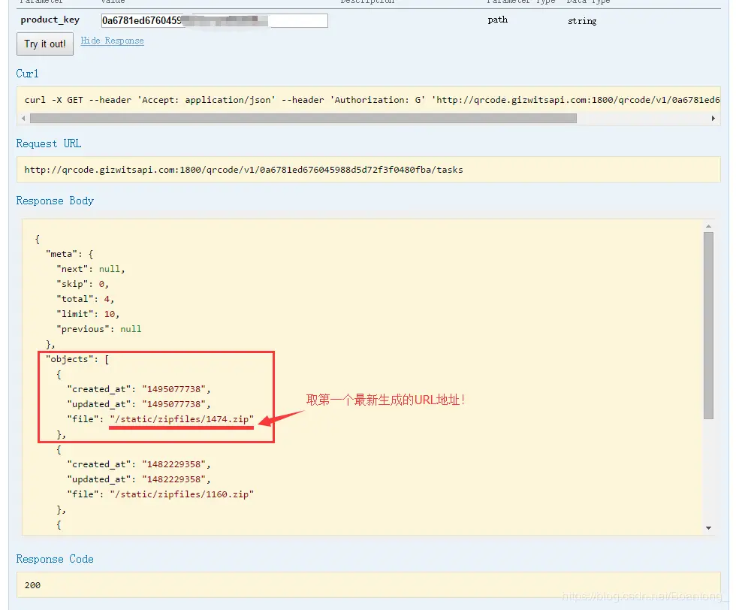Image resolution: width=736 pixels, height=610 pixels.
Task: Click the response body vertical scrollbar thumb
Action: coord(709,325)
